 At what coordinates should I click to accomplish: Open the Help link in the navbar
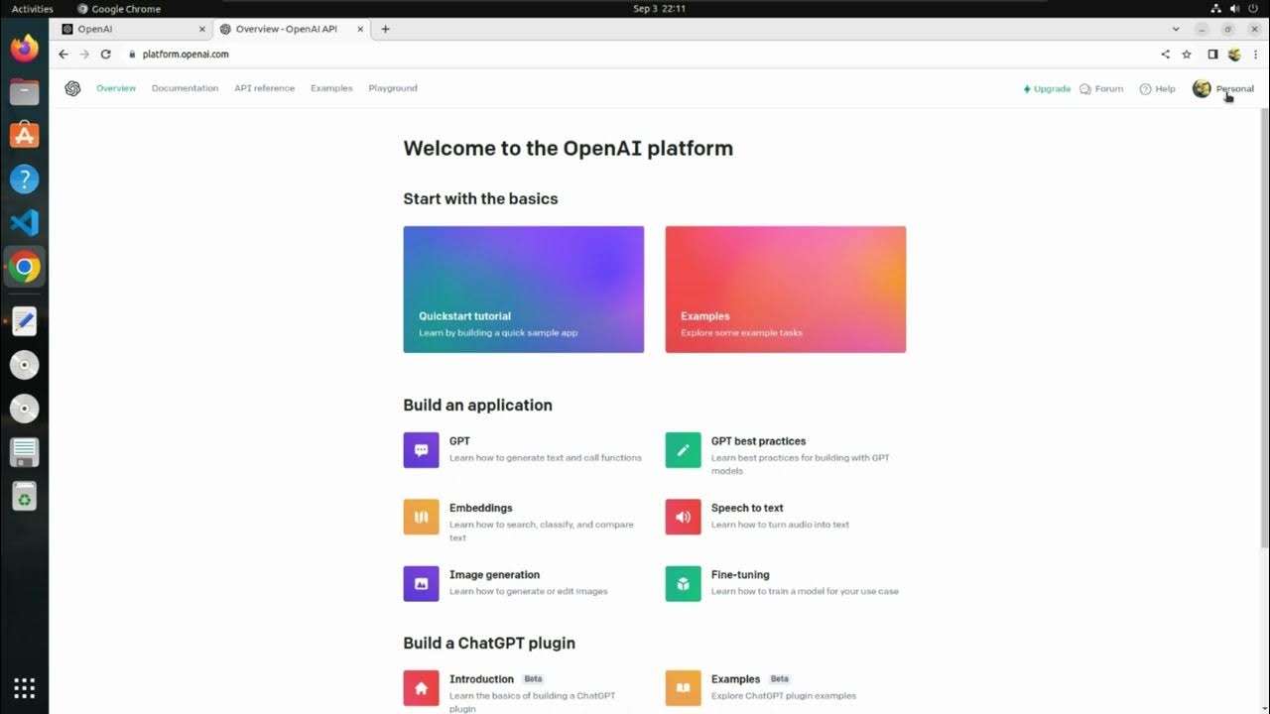click(x=1157, y=88)
